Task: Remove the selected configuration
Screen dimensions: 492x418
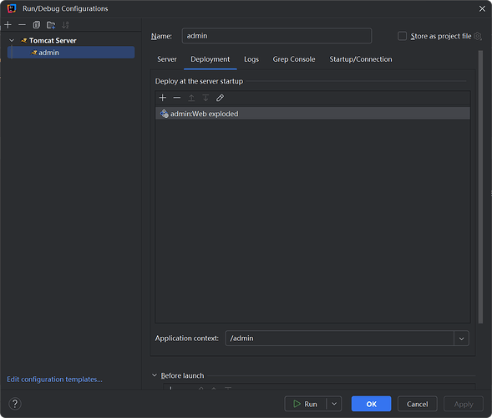Action: coord(22,25)
